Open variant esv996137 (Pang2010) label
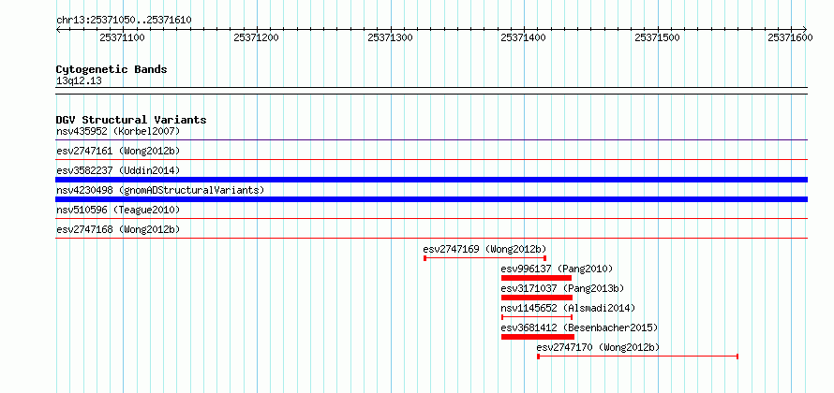834x393 pixels. 557,269
